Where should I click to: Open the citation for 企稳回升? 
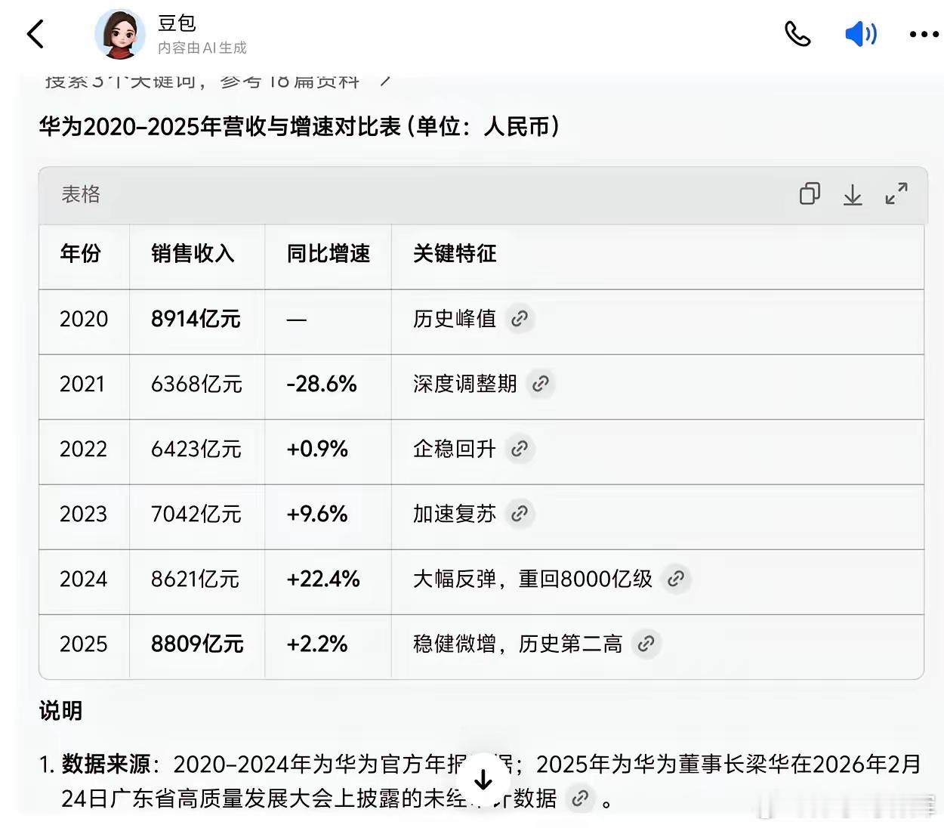(519, 449)
